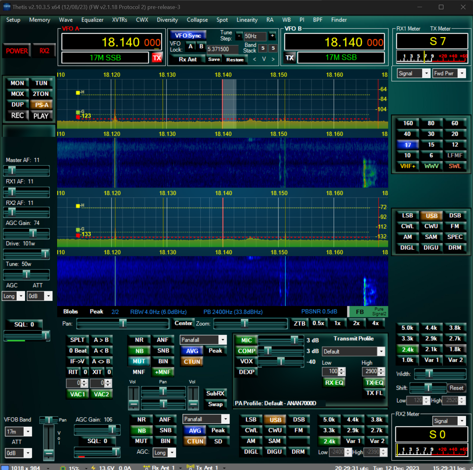
Task: Open the Fwd Pwr TX meter dropdown
Action: pos(449,73)
